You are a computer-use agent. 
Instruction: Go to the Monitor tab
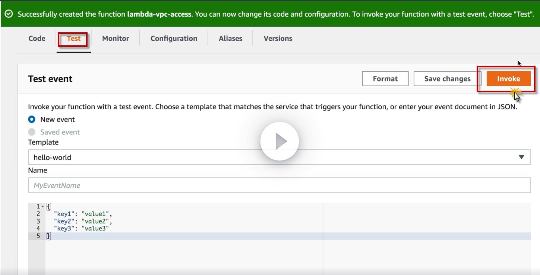click(116, 38)
